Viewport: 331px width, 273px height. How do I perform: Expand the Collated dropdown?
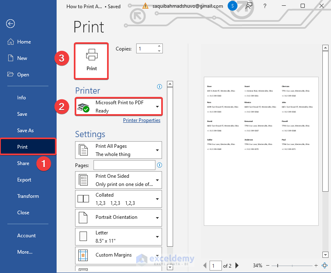119,199
